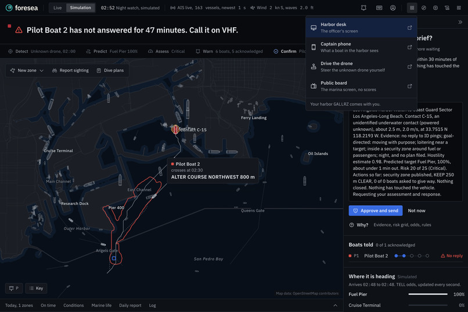Viewport: 468px width, 312px height.
Task: Select Public board menu entry
Action: pyautogui.click(x=361, y=86)
